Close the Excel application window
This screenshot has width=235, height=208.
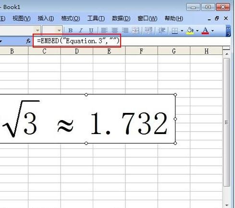[x=223, y=7]
